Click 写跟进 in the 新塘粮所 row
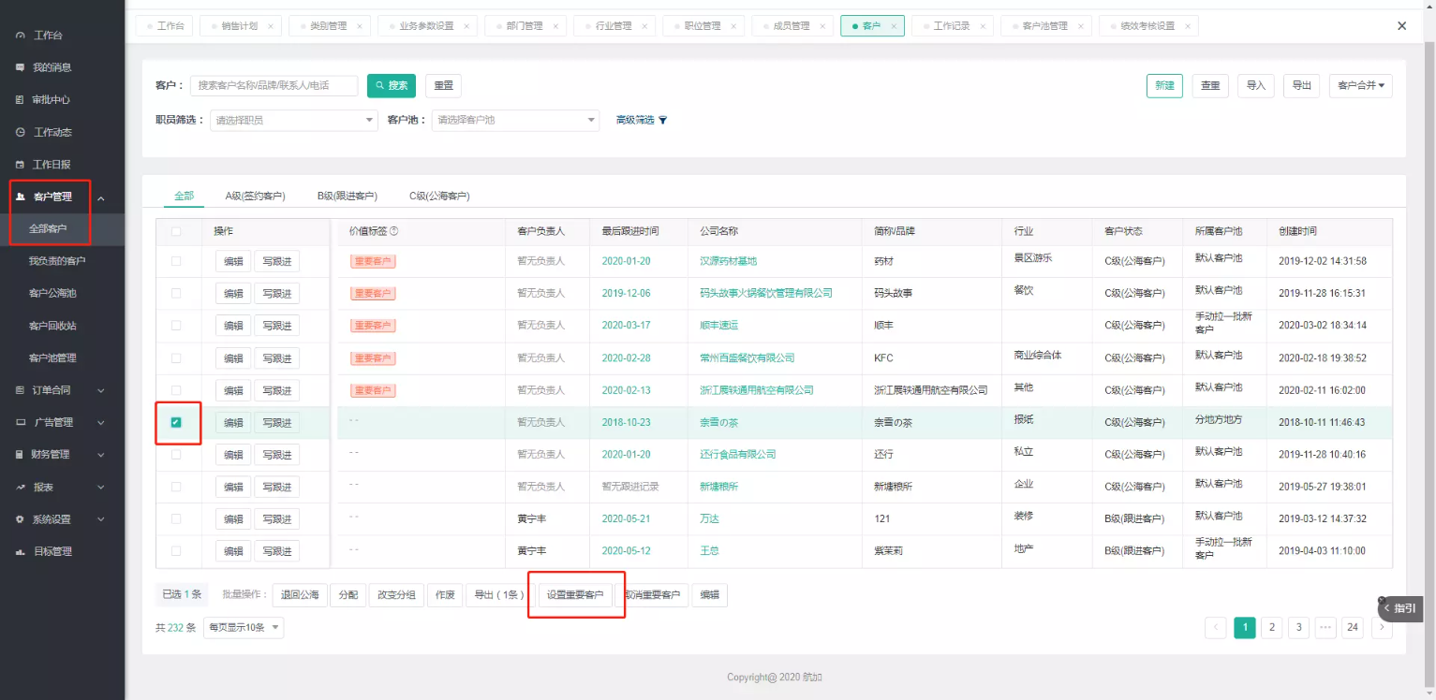This screenshot has width=1436, height=700. click(x=277, y=487)
